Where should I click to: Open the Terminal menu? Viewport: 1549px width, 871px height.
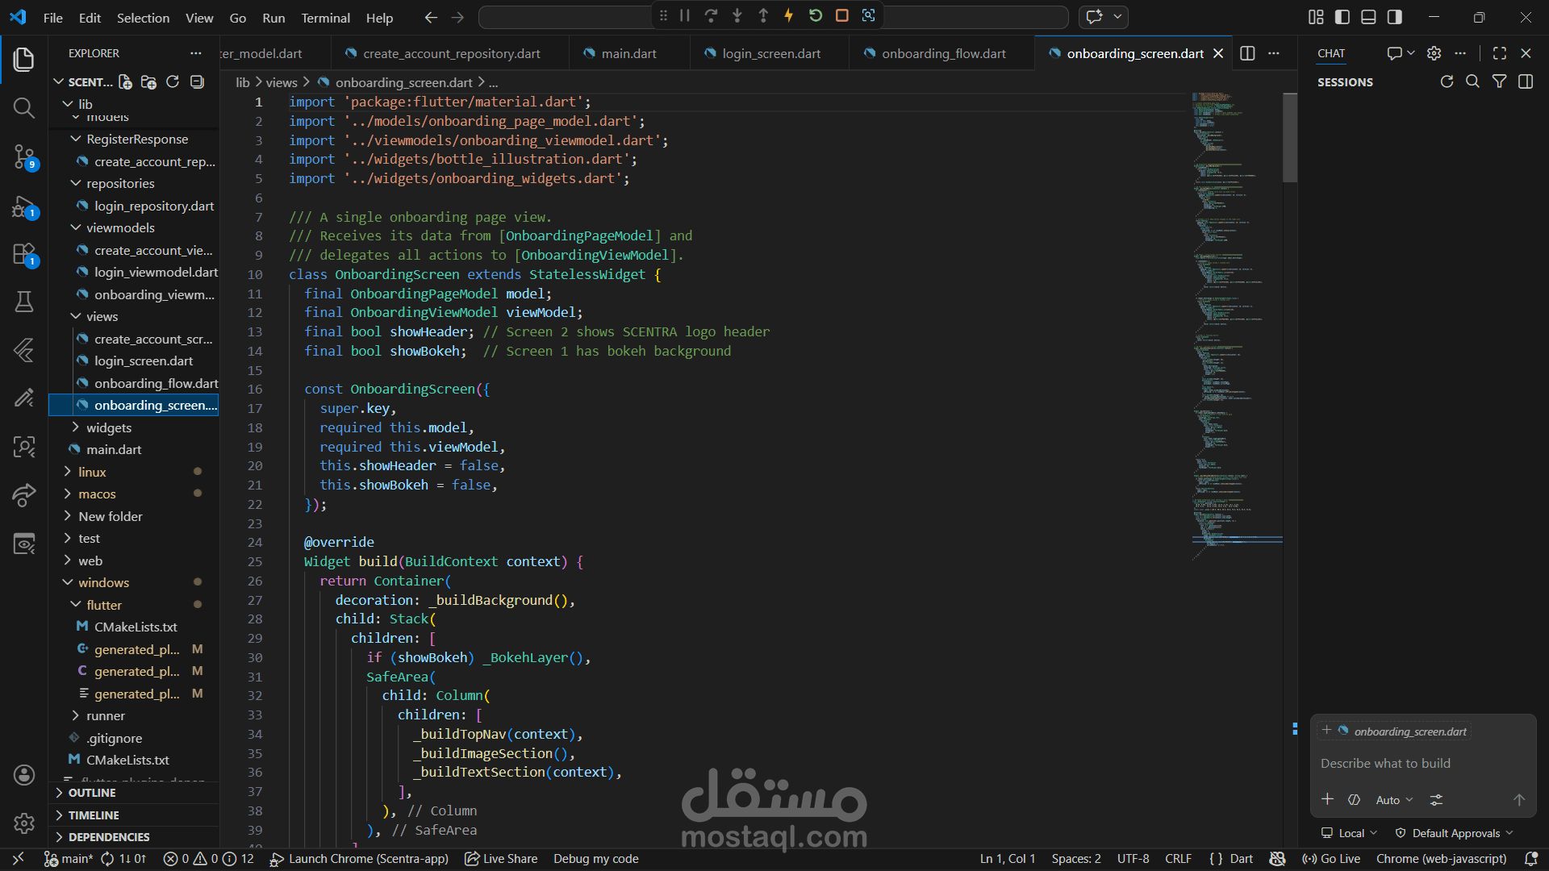325,18
